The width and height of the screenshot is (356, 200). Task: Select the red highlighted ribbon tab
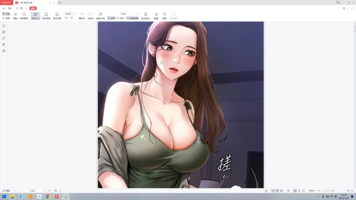point(33,8)
